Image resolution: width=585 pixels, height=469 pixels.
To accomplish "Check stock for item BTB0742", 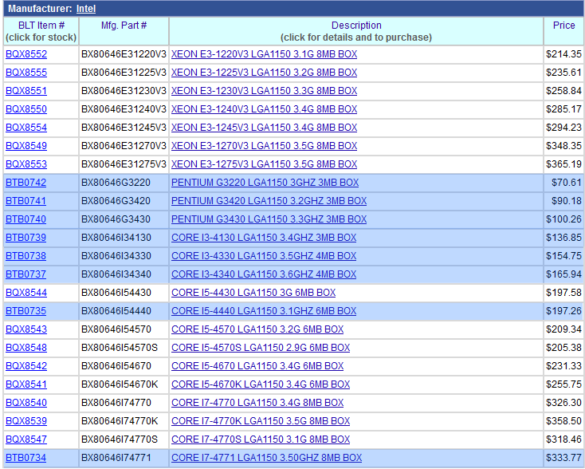I will (26, 183).
